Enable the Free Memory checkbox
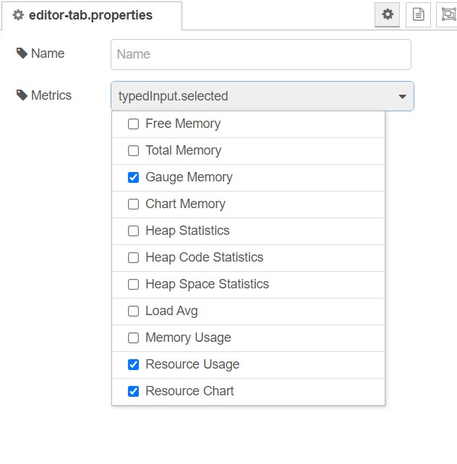 [x=133, y=124]
